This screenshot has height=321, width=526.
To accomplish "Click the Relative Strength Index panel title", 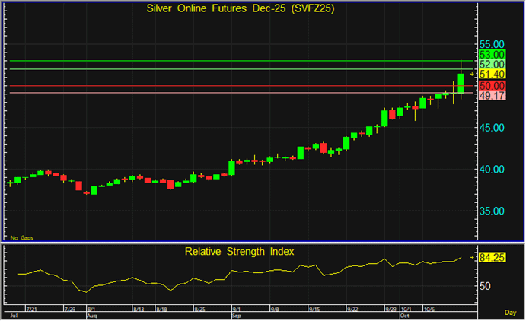I will [x=239, y=250].
